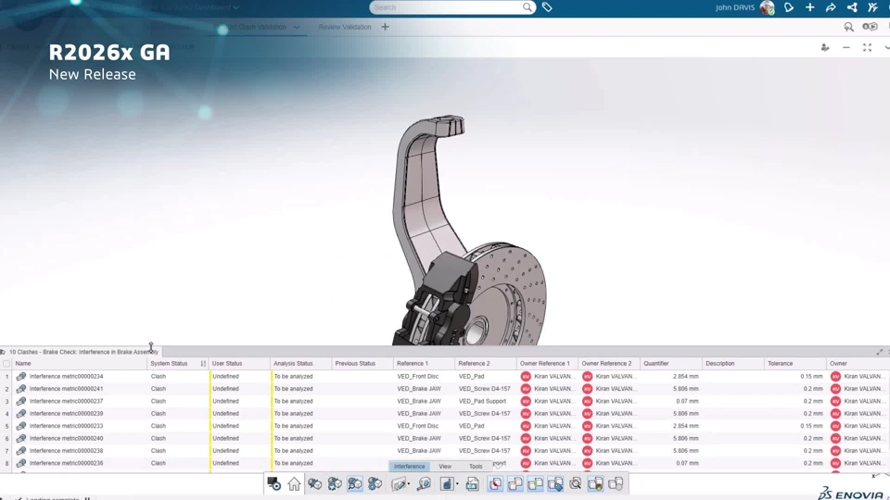Select row Interference metric00000233
The width and height of the screenshot is (890, 500).
445,426
